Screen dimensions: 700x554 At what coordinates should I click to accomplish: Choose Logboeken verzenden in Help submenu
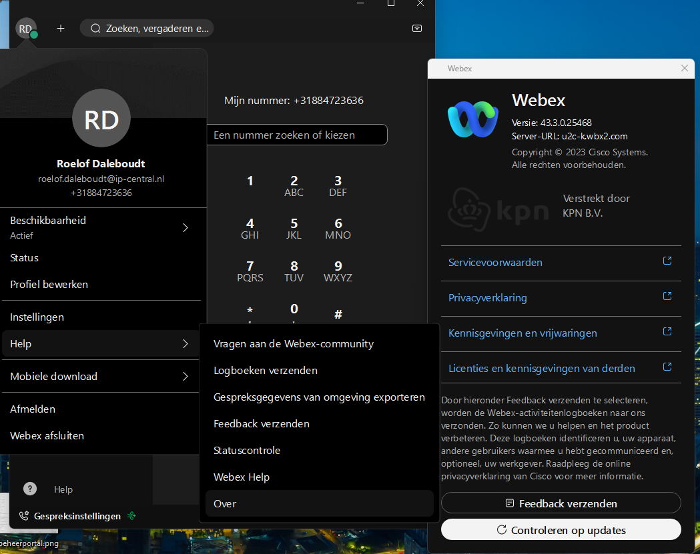[320, 371]
